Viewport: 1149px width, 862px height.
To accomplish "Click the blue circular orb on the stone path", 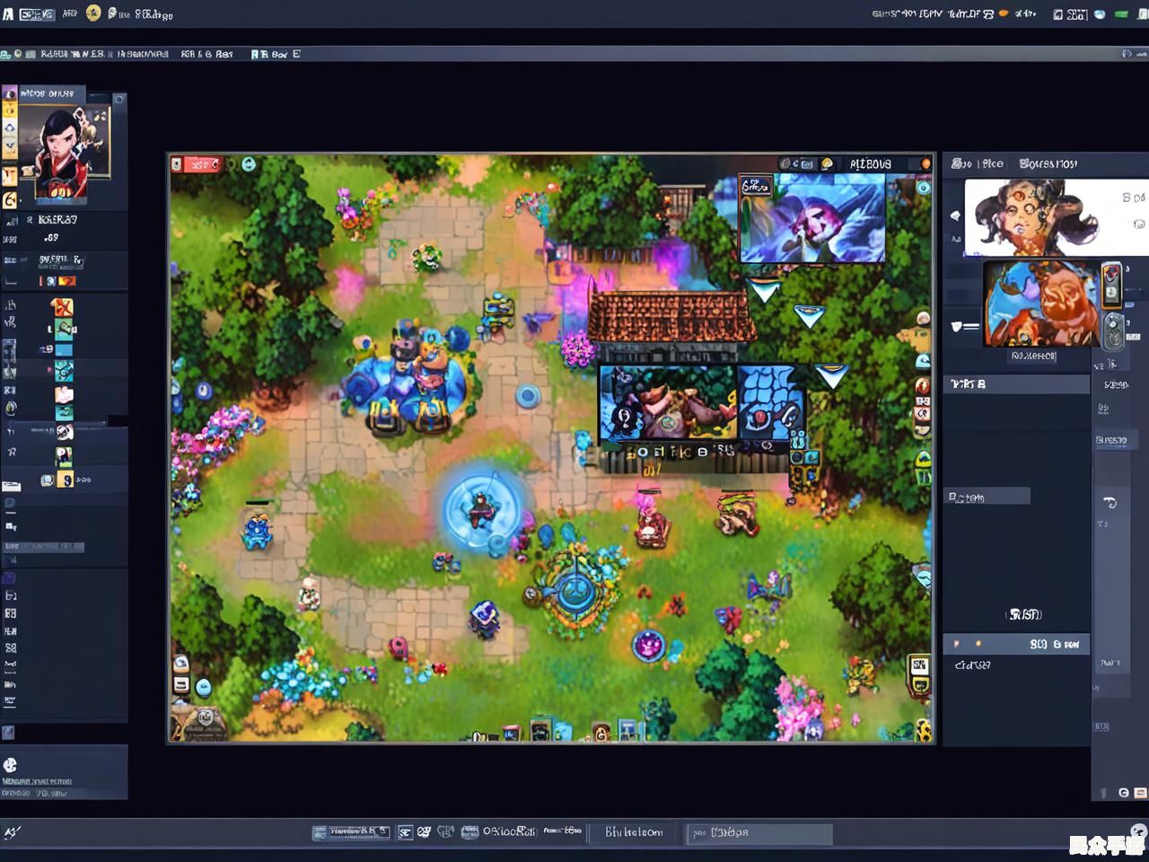I will click(528, 396).
